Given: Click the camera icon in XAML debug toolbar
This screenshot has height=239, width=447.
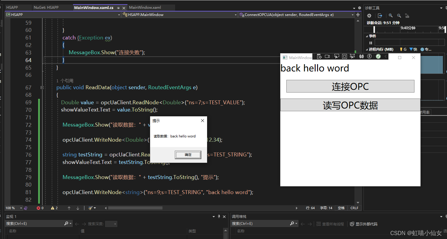Looking at the screenshot, I should (x=327, y=56).
